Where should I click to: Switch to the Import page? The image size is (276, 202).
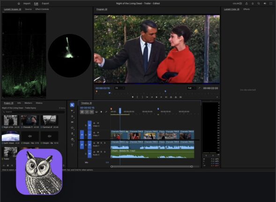[27, 3]
